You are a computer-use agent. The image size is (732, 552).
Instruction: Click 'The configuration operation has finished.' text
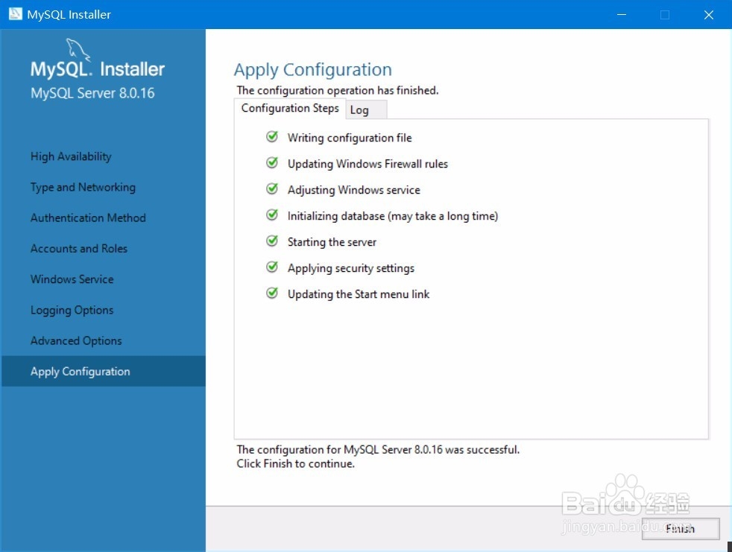338,90
